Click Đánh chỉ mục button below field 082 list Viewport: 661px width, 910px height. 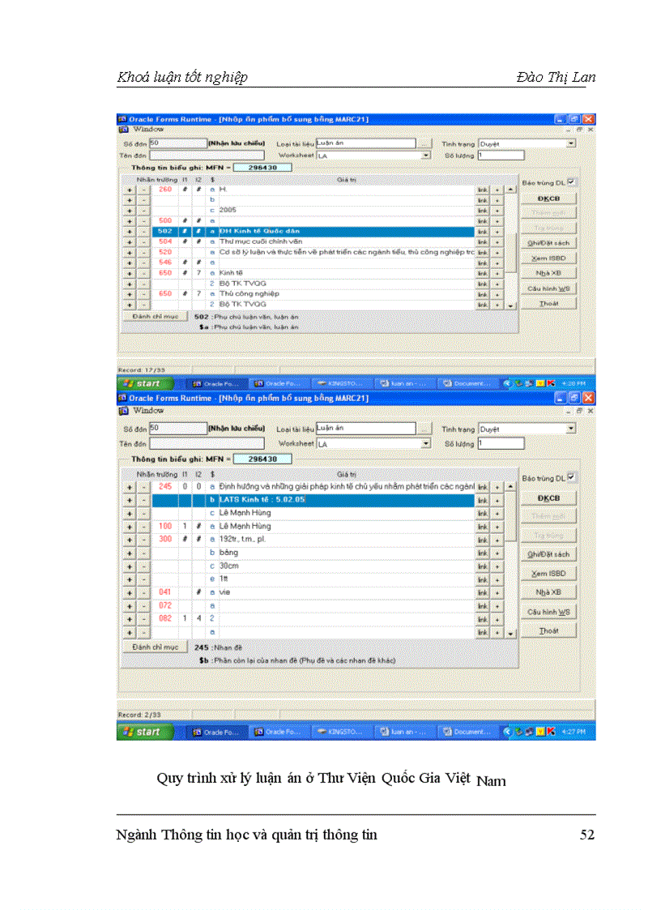click(x=155, y=647)
